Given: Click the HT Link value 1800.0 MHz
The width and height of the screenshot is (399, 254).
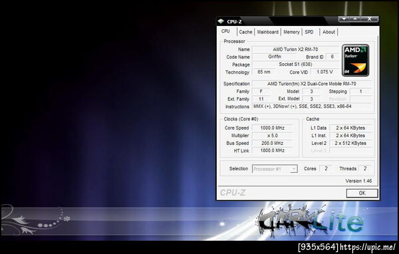Looking at the screenshot, I should tap(272, 150).
